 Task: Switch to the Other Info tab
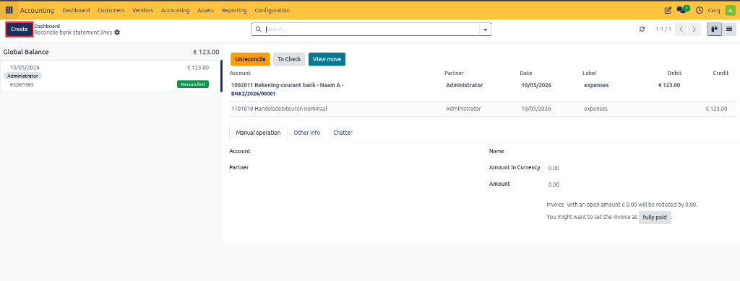point(306,133)
